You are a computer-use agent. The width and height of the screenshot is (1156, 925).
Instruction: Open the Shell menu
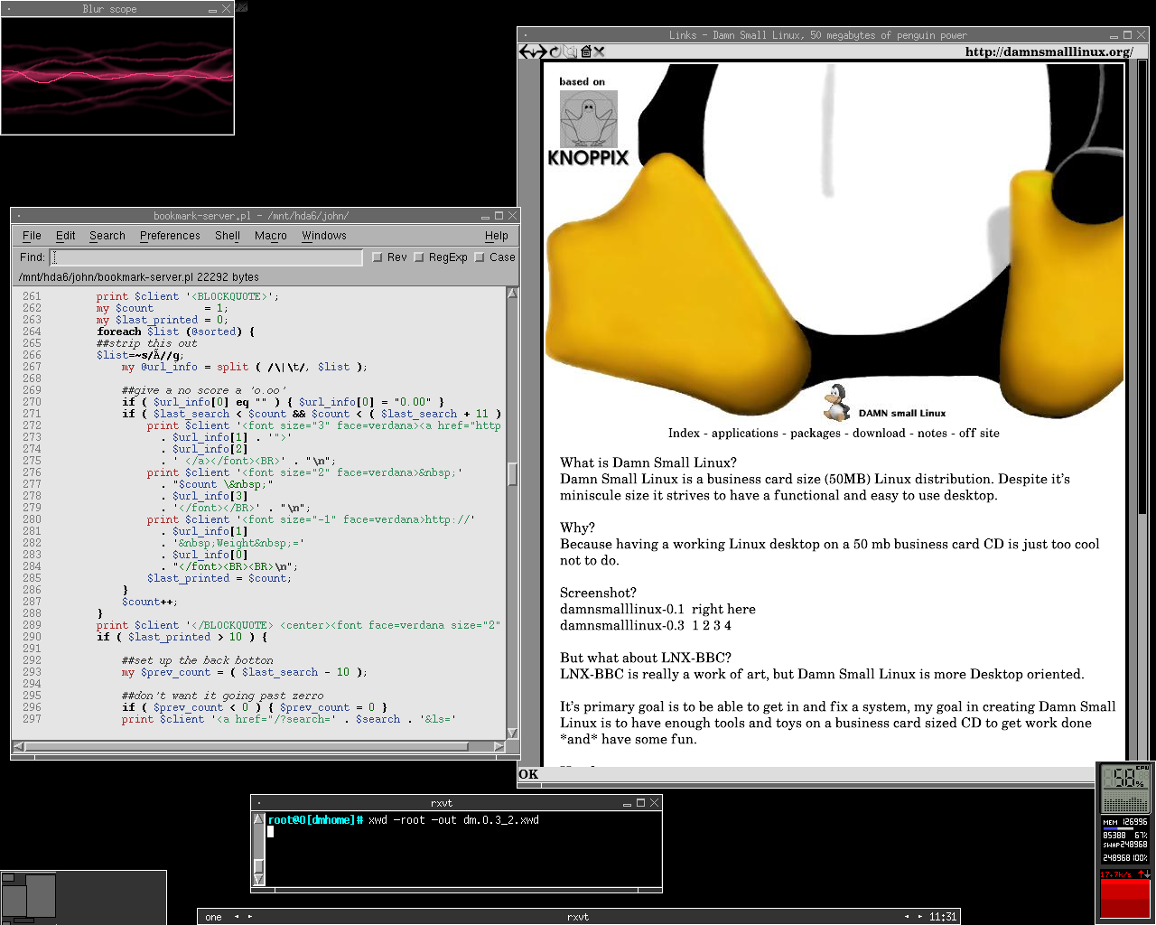[x=228, y=236]
